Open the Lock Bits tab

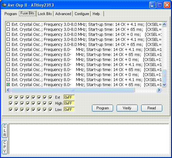coord(45,14)
